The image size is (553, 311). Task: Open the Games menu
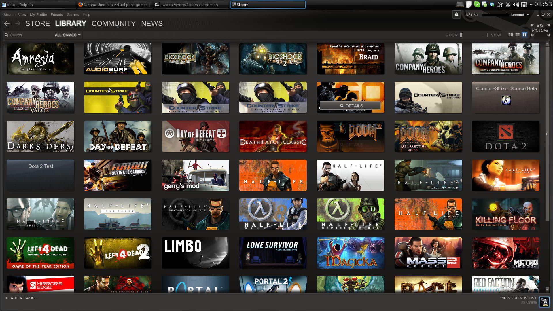73,14
